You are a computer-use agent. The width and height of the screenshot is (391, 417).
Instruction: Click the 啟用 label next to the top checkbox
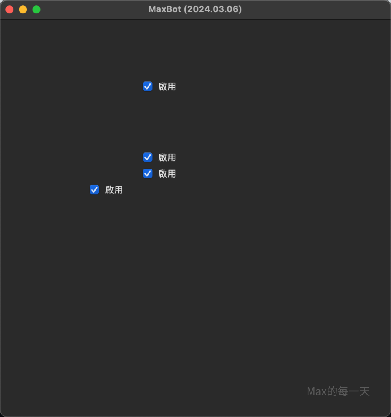pyautogui.click(x=167, y=86)
